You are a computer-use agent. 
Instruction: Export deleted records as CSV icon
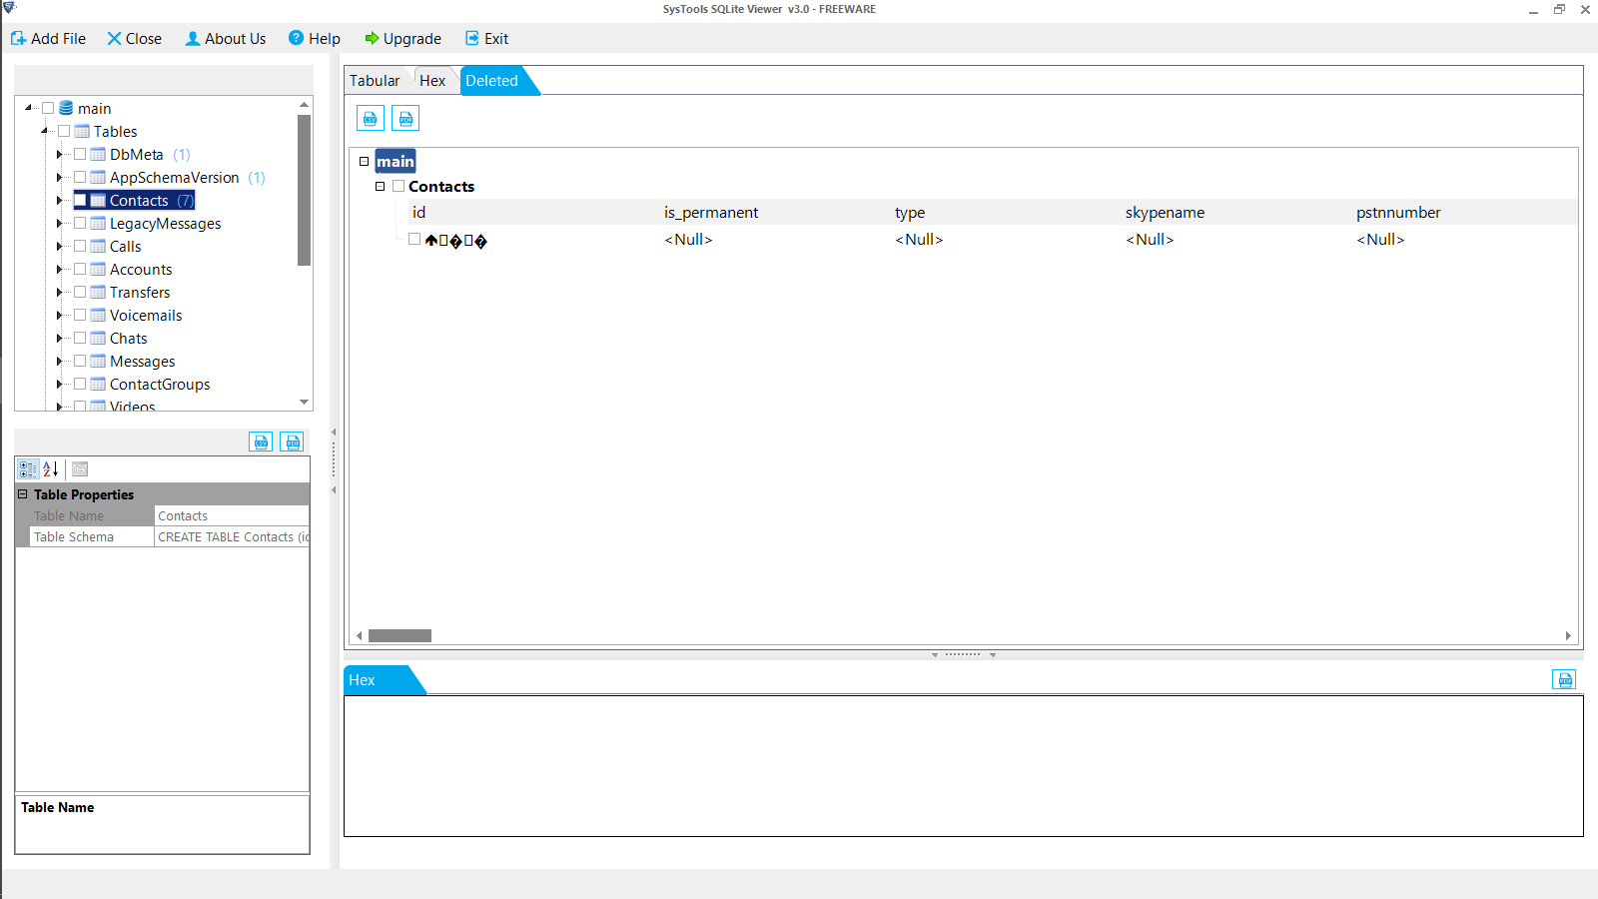pyautogui.click(x=371, y=119)
